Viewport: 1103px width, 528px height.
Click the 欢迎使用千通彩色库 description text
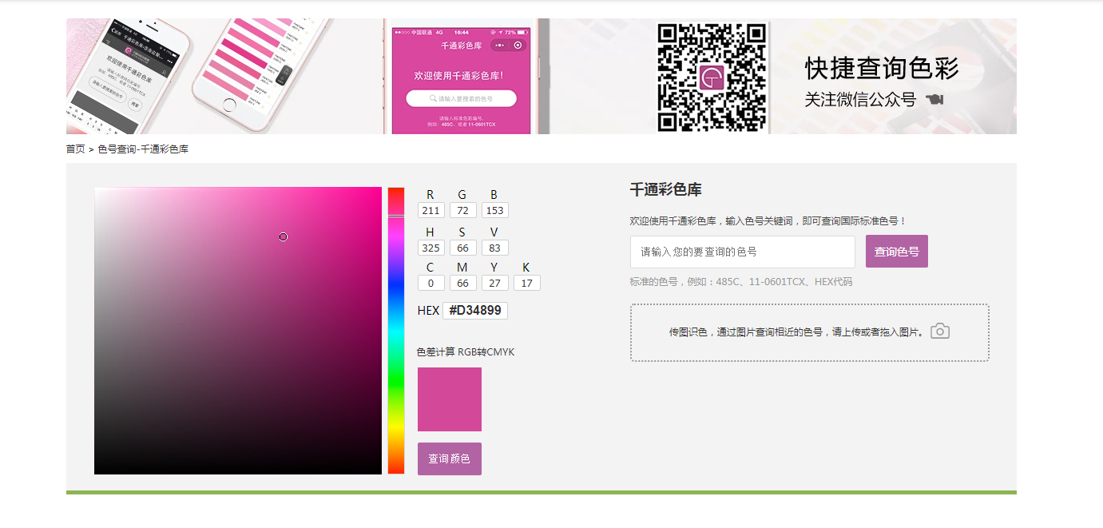point(768,221)
